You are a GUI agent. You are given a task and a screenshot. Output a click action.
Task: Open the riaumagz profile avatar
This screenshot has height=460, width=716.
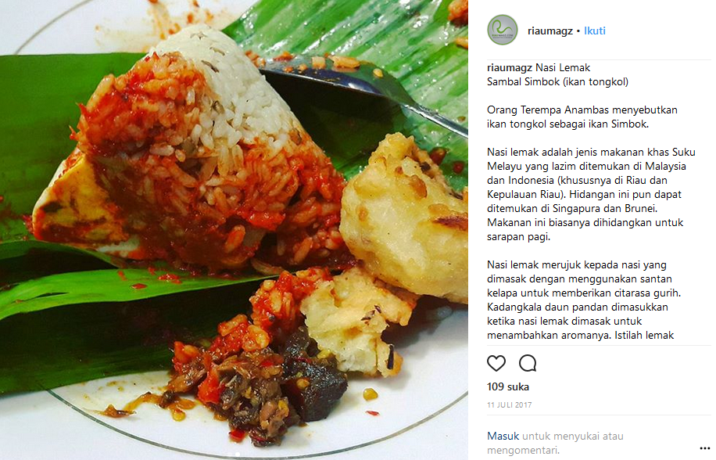pyautogui.click(x=503, y=31)
